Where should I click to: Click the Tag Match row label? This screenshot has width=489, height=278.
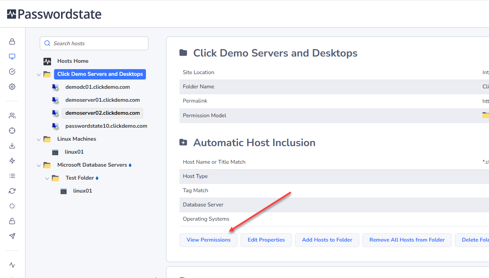coord(195,190)
